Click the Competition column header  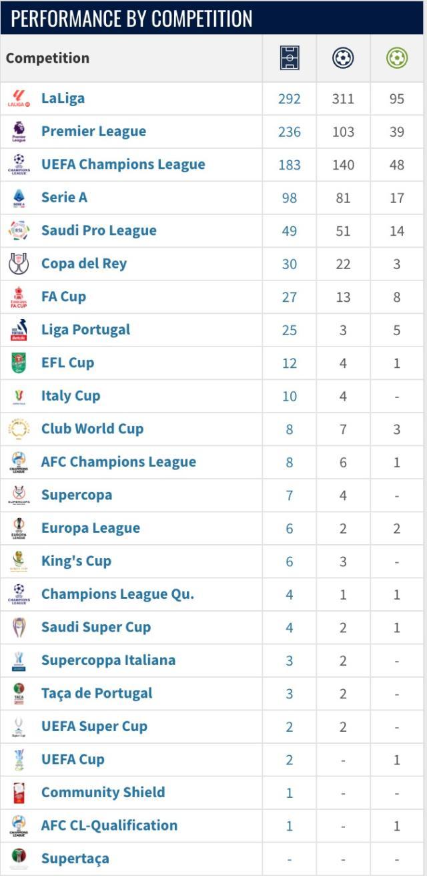click(x=47, y=58)
